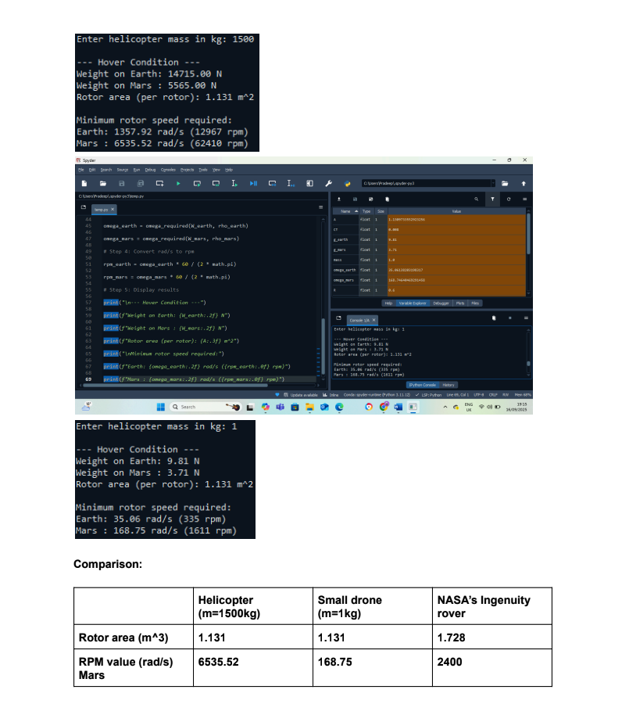The height and width of the screenshot is (704, 622).
Task: Open the View menu in Spyder
Action: click(x=216, y=170)
